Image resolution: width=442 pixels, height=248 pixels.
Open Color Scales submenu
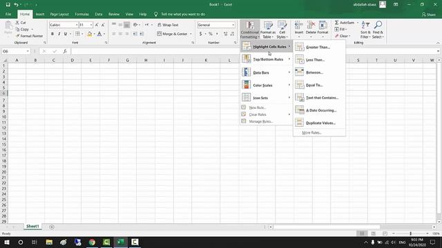click(x=266, y=85)
